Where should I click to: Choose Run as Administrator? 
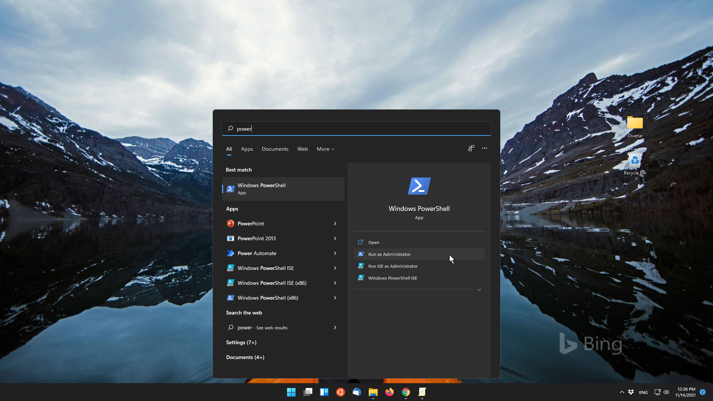point(419,254)
